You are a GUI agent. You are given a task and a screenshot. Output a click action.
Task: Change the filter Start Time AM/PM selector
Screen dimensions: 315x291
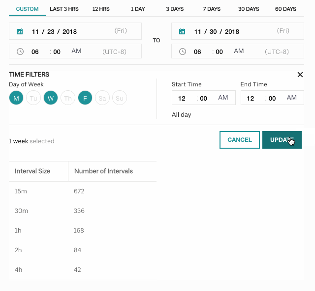click(223, 98)
